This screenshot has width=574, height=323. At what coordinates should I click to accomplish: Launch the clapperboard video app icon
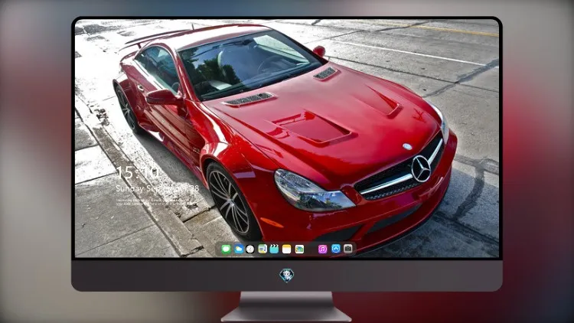click(x=274, y=249)
